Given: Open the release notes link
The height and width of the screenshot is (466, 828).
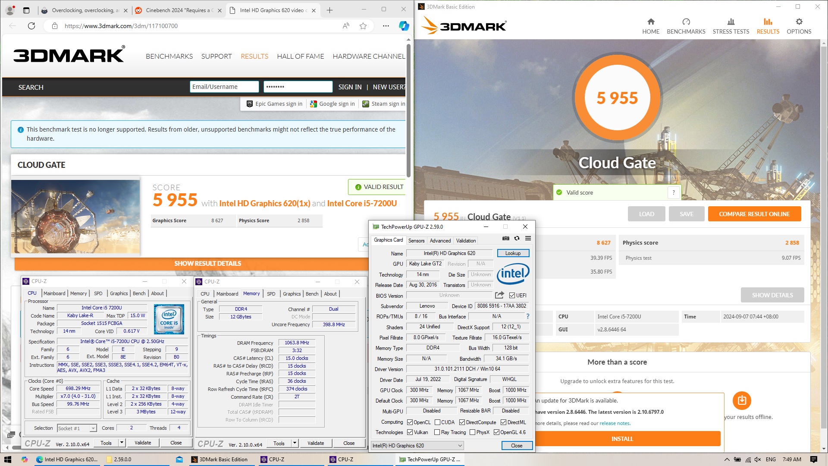Looking at the screenshot, I should pyautogui.click(x=615, y=423).
